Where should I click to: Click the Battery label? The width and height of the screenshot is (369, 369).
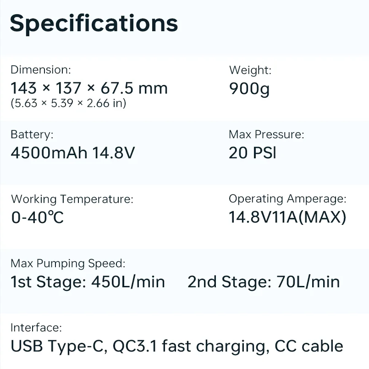click(x=32, y=134)
